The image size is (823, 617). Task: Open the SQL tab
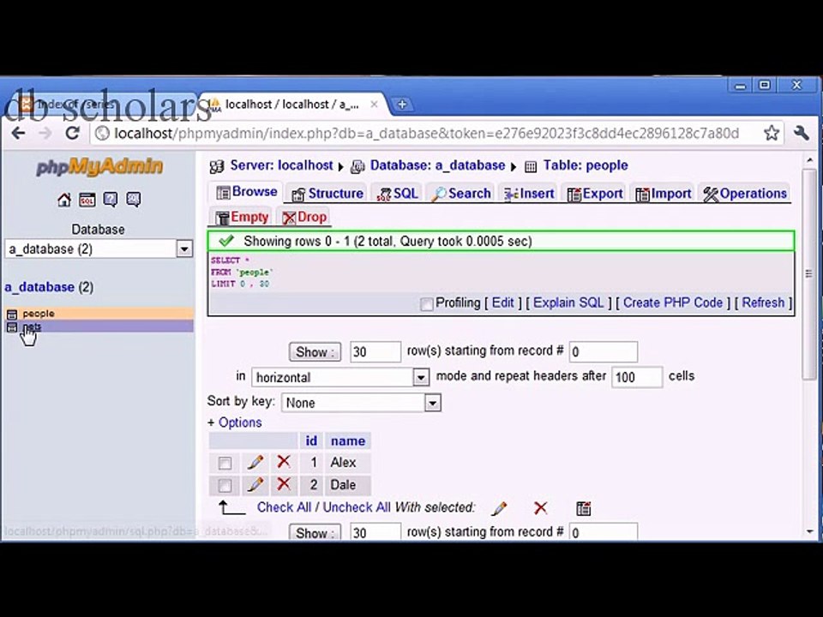(398, 194)
